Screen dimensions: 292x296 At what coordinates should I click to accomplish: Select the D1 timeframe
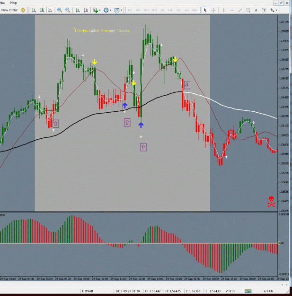click(178, 10)
